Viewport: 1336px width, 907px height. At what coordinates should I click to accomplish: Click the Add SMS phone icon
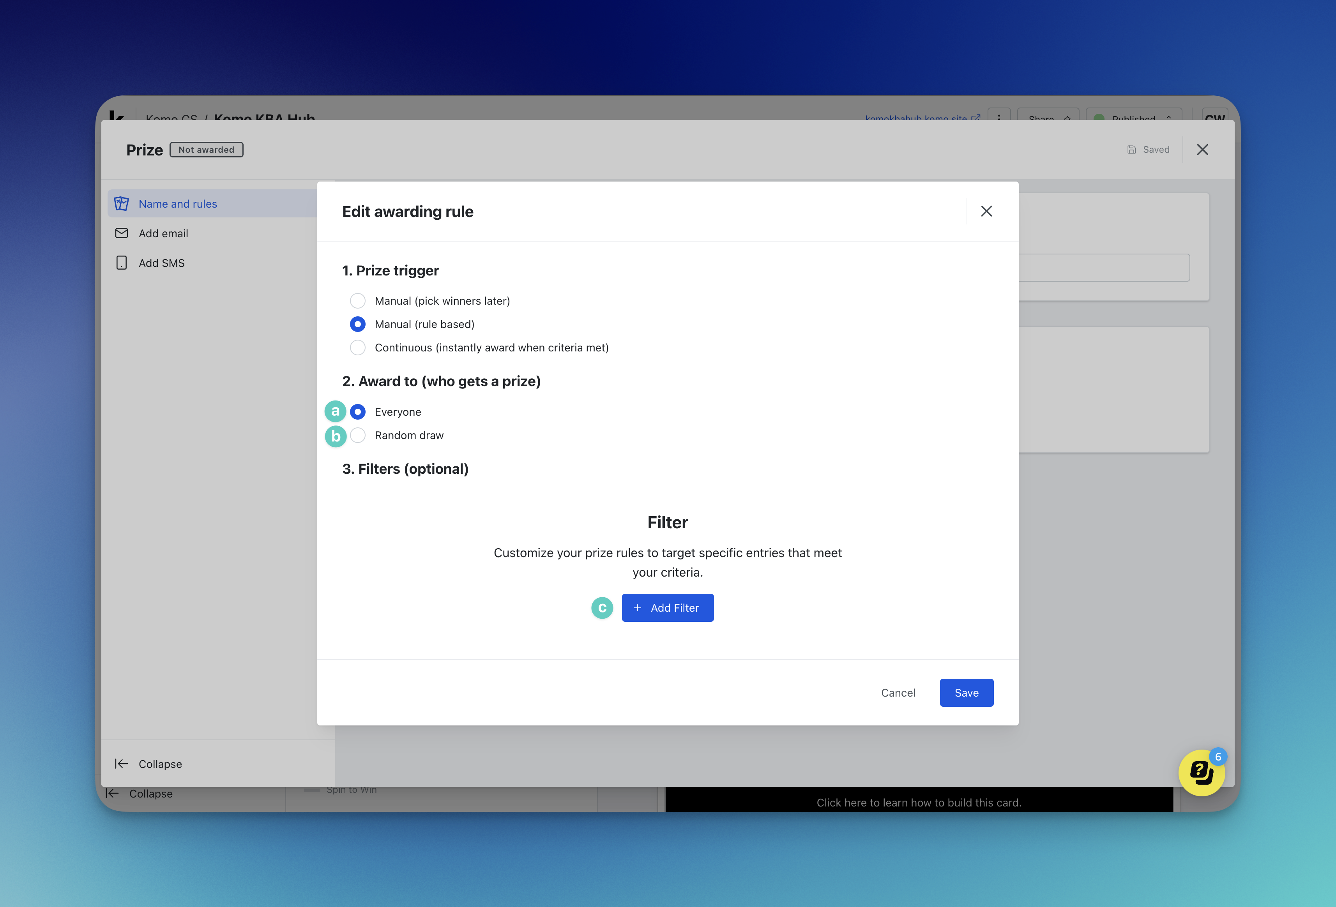coord(121,263)
